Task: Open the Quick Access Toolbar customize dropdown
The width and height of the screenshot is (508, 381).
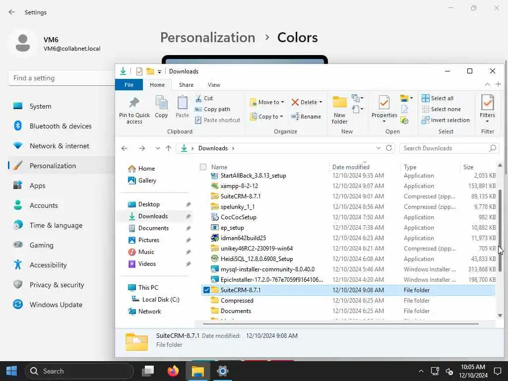Action: click(x=159, y=71)
